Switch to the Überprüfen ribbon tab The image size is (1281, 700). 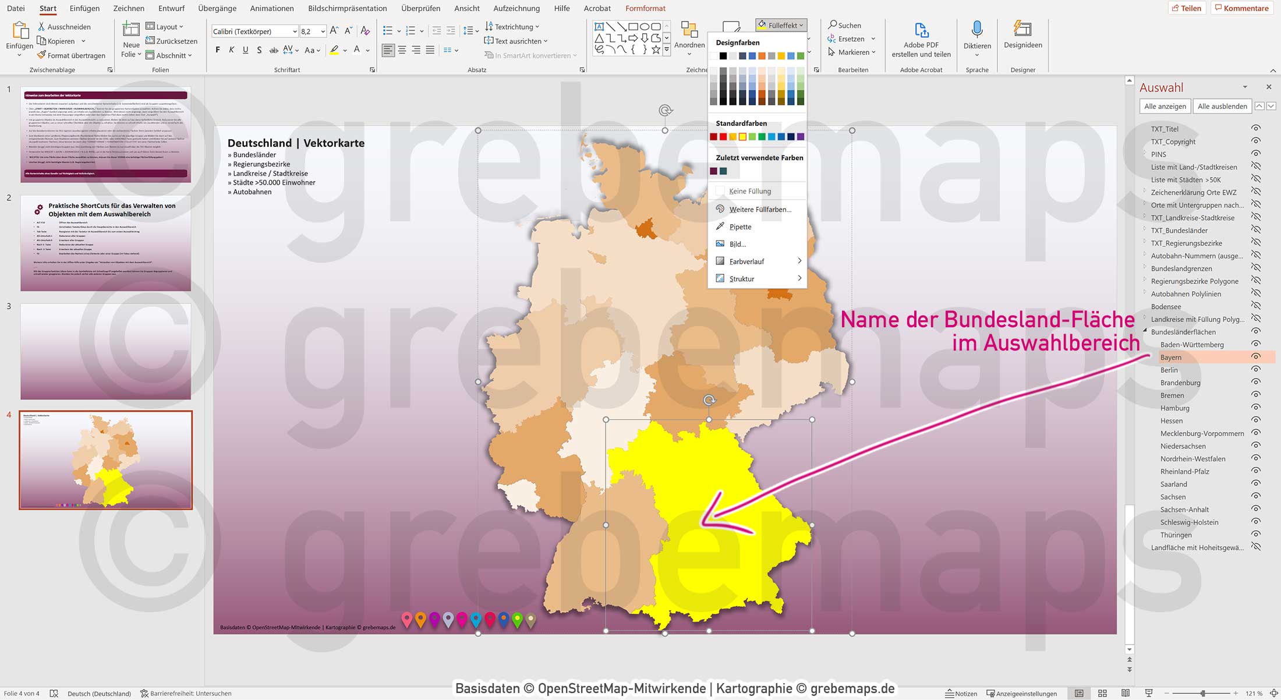click(420, 8)
